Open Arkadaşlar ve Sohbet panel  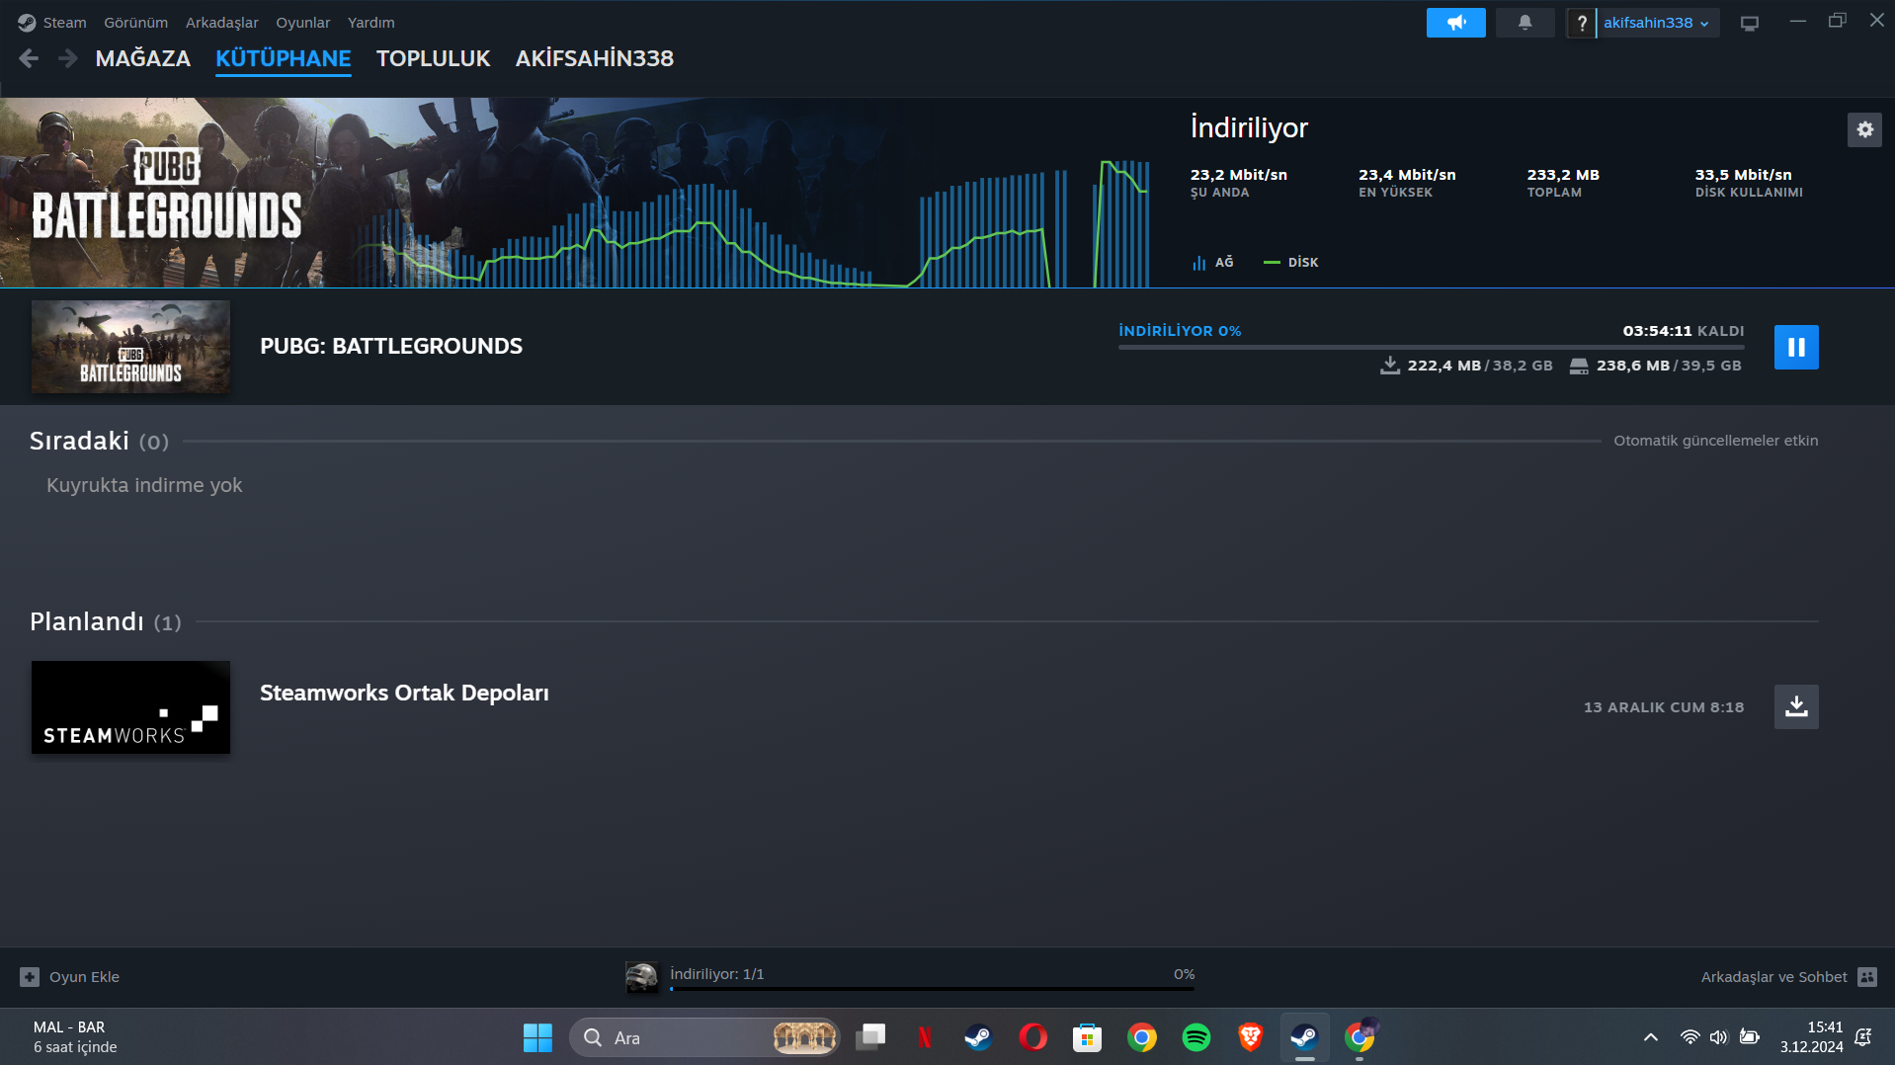(1774, 977)
